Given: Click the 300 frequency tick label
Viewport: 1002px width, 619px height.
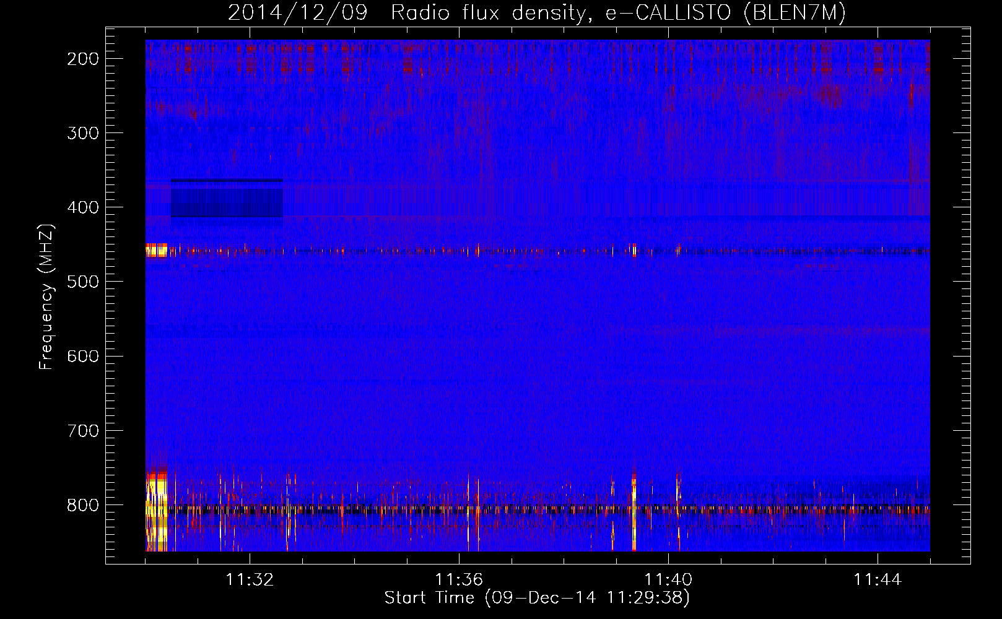Looking at the screenshot, I should (83, 133).
